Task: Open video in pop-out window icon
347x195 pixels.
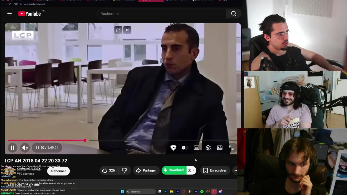Action: coord(118,30)
